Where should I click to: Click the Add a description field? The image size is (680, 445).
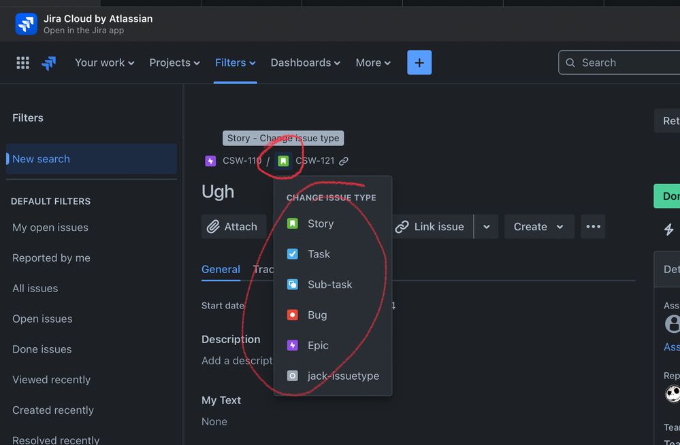238,361
